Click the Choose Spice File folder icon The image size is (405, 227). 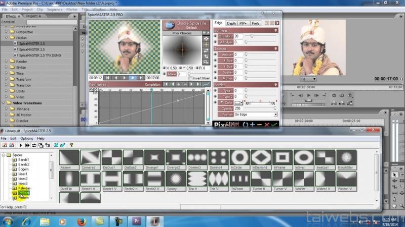point(171,25)
